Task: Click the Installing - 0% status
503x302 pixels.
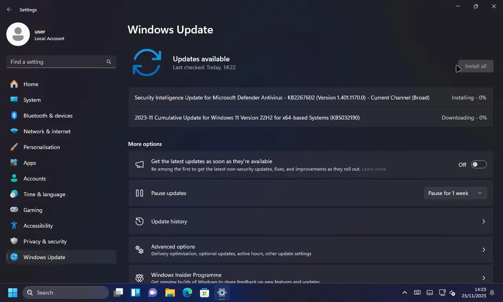Action: click(469, 98)
